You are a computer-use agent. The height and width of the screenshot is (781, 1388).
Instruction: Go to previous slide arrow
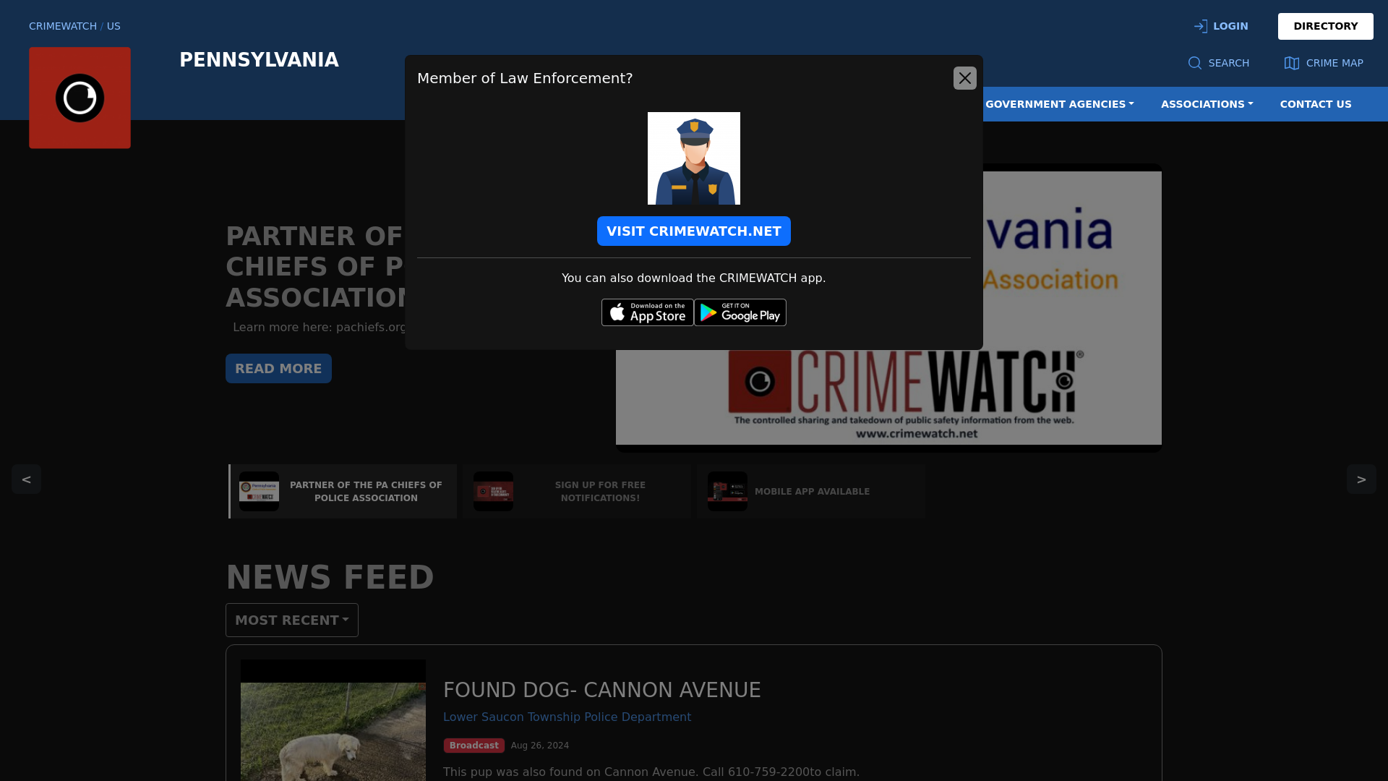pos(26,479)
